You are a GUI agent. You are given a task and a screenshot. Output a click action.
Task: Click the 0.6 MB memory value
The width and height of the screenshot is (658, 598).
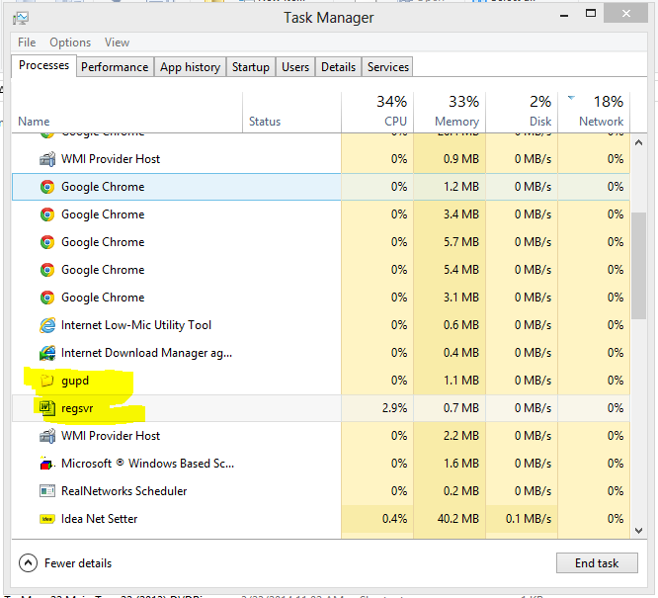pos(461,325)
